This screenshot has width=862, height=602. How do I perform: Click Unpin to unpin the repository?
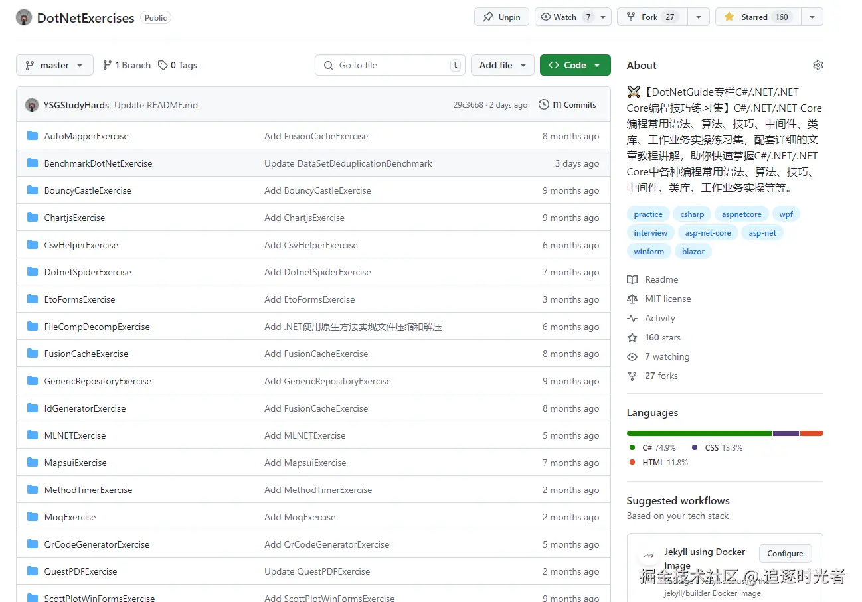(501, 17)
